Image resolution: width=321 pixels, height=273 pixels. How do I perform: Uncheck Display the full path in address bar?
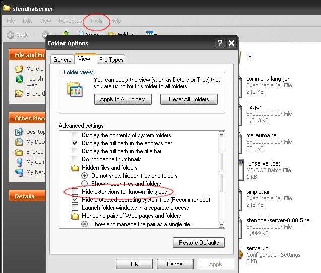click(x=75, y=143)
